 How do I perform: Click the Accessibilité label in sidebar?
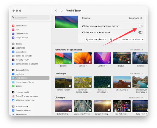(21, 52)
